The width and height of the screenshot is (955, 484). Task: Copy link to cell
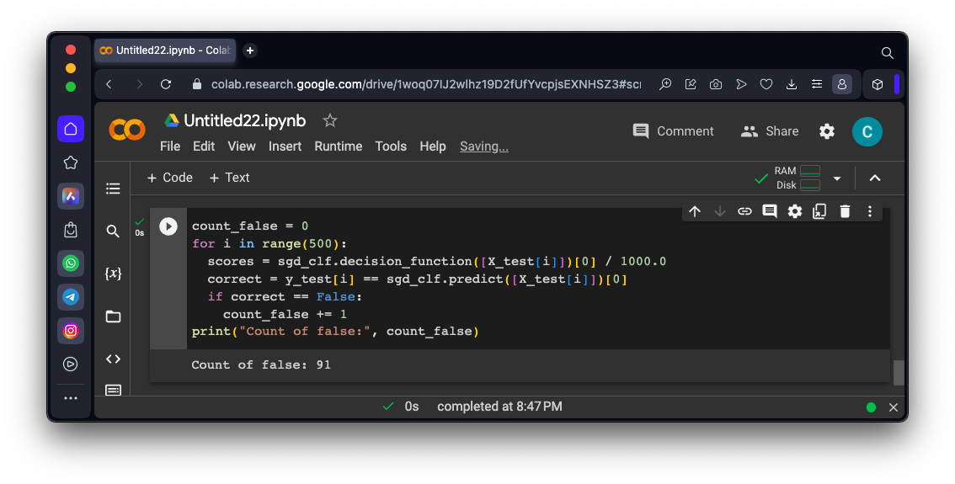pyautogui.click(x=744, y=211)
